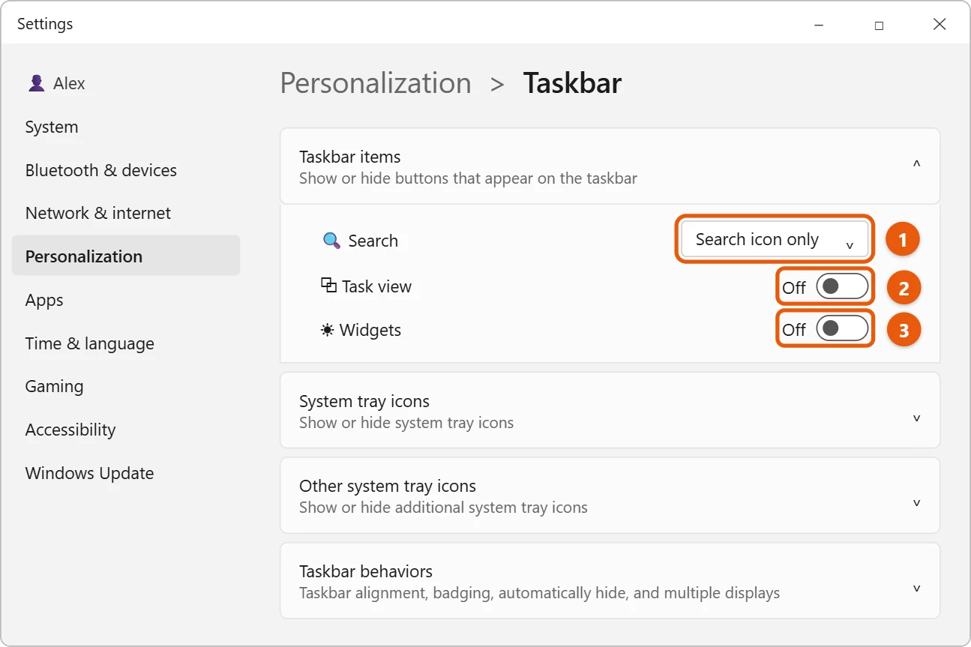Click the Widgets label text
This screenshot has width=971, height=647.
click(x=370, y=330)
